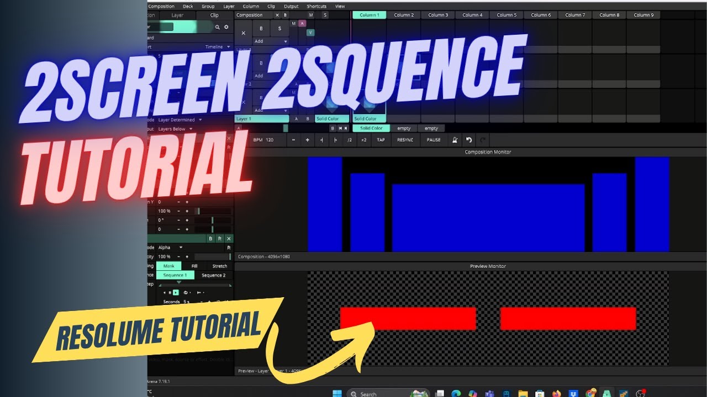This screenshot has height=397, width=707.
Task: Toggle the S solo on Composition row
Action: (325, 15)
